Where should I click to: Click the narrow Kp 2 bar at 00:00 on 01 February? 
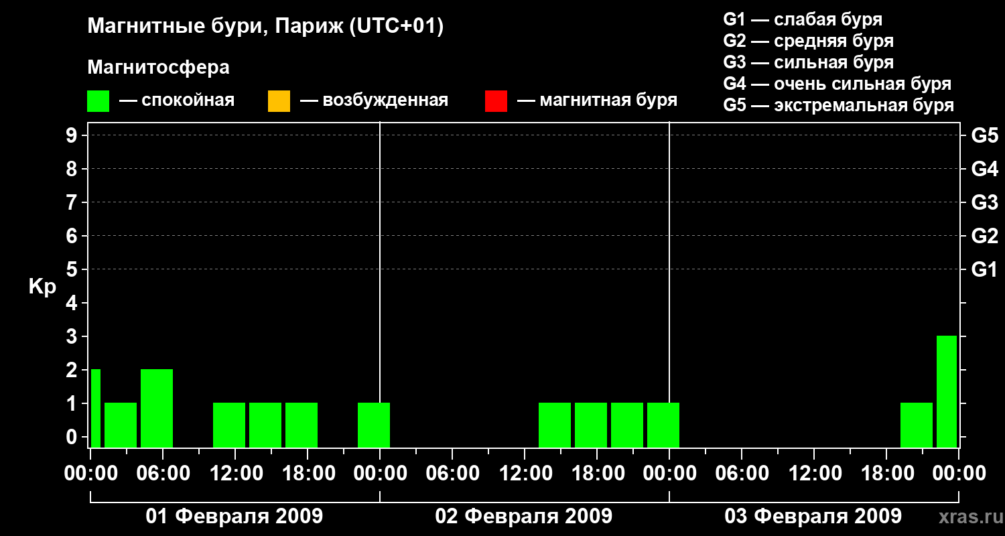96,408
